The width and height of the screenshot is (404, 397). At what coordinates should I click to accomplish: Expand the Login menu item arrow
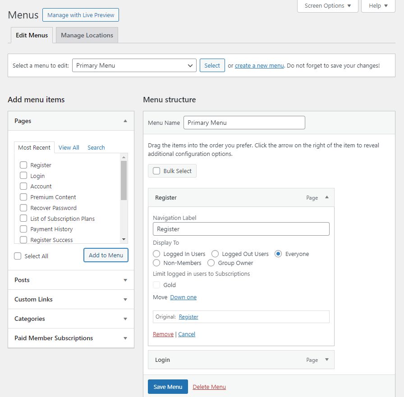pos(327,360)
